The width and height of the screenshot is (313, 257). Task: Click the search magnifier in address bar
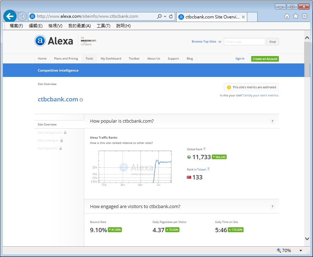click(159, 16)
